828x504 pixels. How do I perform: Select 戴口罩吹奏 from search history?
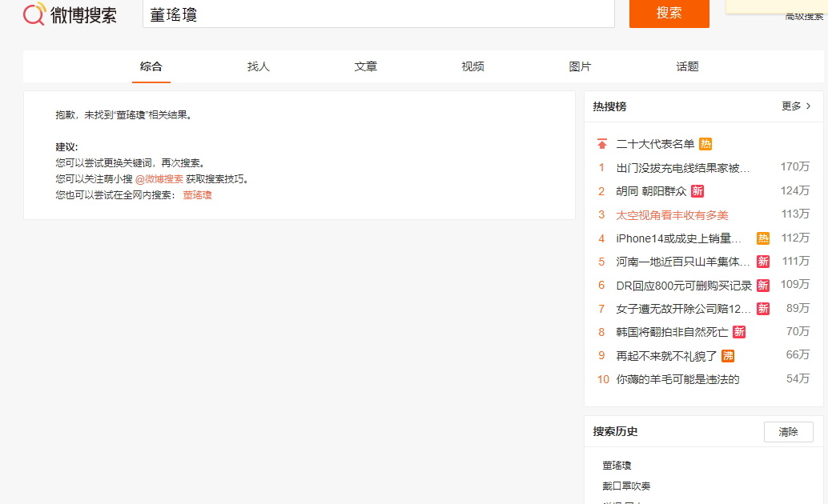point(626,486)
